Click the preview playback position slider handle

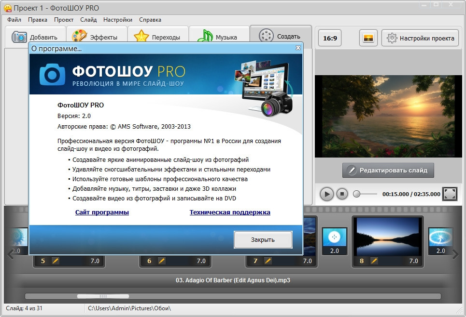click(x=357, y=194)
